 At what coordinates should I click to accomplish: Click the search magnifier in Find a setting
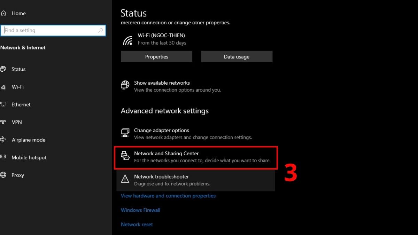pyautogui.click(x=100, y=30)
